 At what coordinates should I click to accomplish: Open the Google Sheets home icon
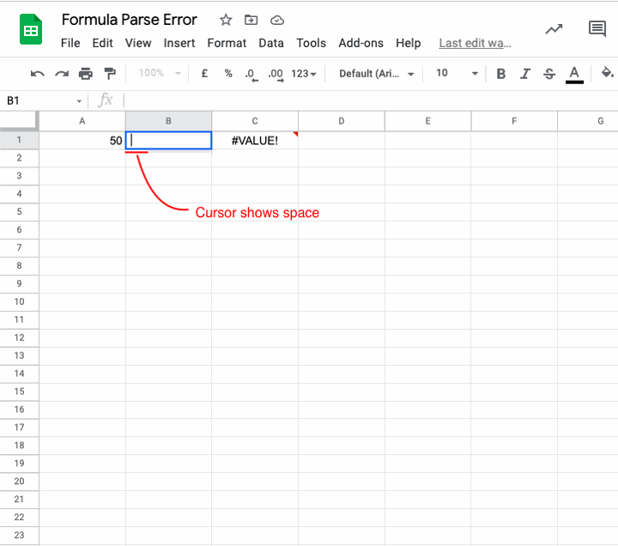pyautogui.click(x=31, y=29)
